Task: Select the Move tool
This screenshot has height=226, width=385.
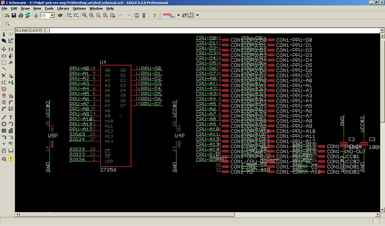Action: pyautogui.click(x=4, y=49)
